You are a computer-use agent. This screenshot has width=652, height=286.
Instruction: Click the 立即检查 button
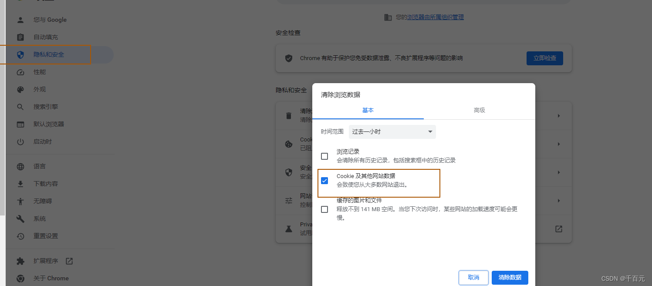point(544,58)
